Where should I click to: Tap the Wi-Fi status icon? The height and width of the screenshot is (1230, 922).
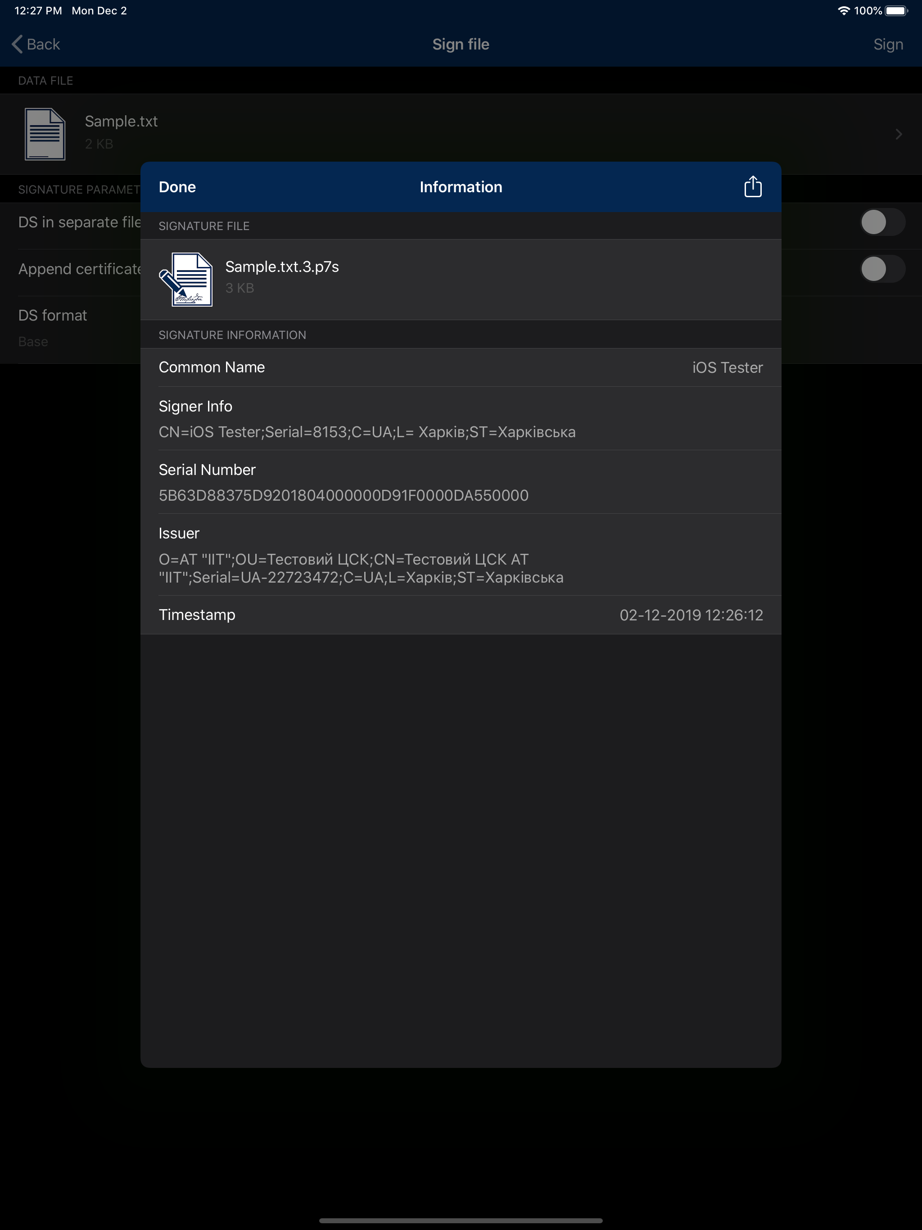click(843, 10)
